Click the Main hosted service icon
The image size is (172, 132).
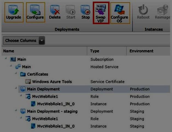point(18,67)
